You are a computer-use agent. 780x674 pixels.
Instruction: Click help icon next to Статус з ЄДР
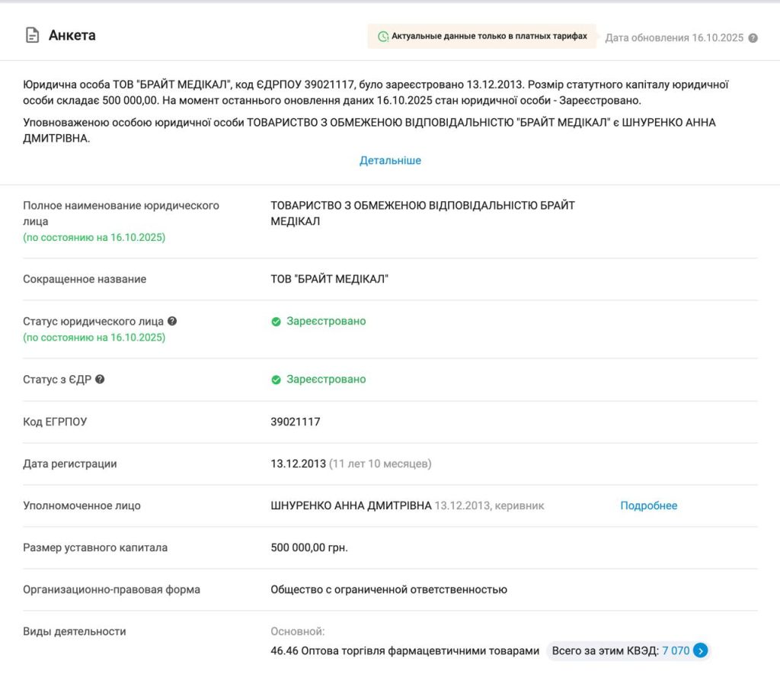(100, 379)
